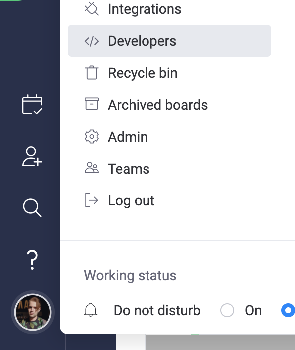Select the Do not disturb On radio button
Screen dimensions: 295x350
point(227,310)
